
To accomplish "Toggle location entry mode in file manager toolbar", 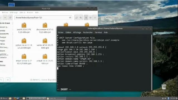I will pos(76,17).
